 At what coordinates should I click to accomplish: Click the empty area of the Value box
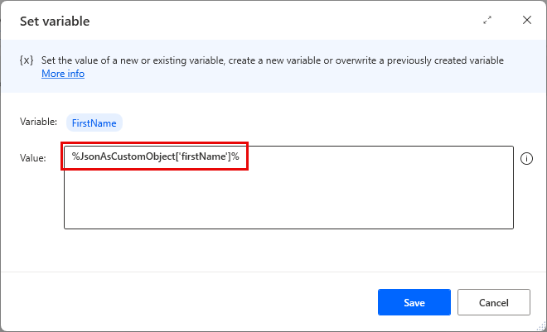(x=288, y=199)
